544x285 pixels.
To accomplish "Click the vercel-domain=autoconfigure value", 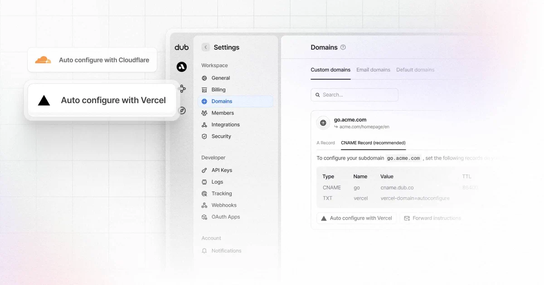I will (415, 199).
